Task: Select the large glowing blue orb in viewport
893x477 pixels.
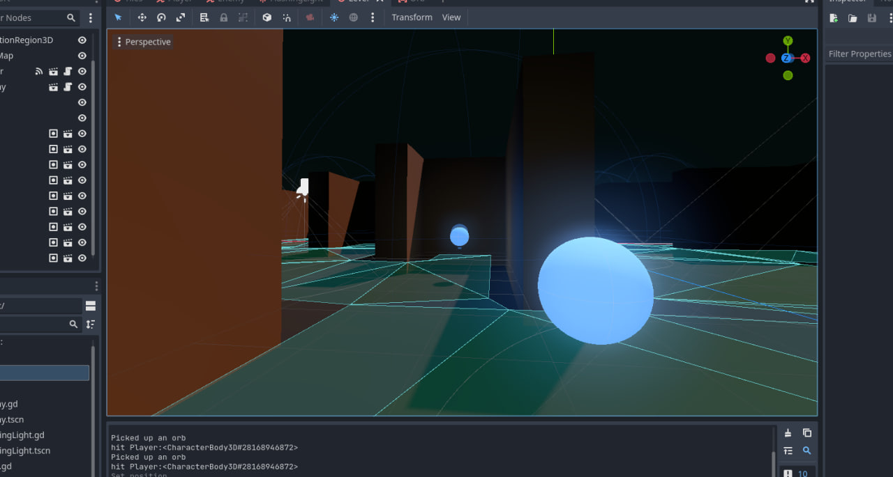Action: coord(595,290)
